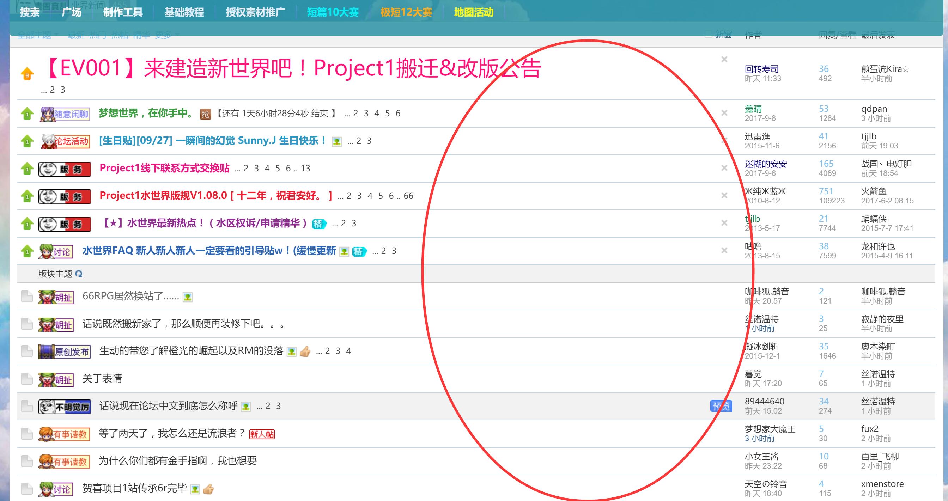Hide 梦想世界 sticky row with its X
The height and width of the screenshot is (501, 948).
pyautogui.click(x=724, y=113)
